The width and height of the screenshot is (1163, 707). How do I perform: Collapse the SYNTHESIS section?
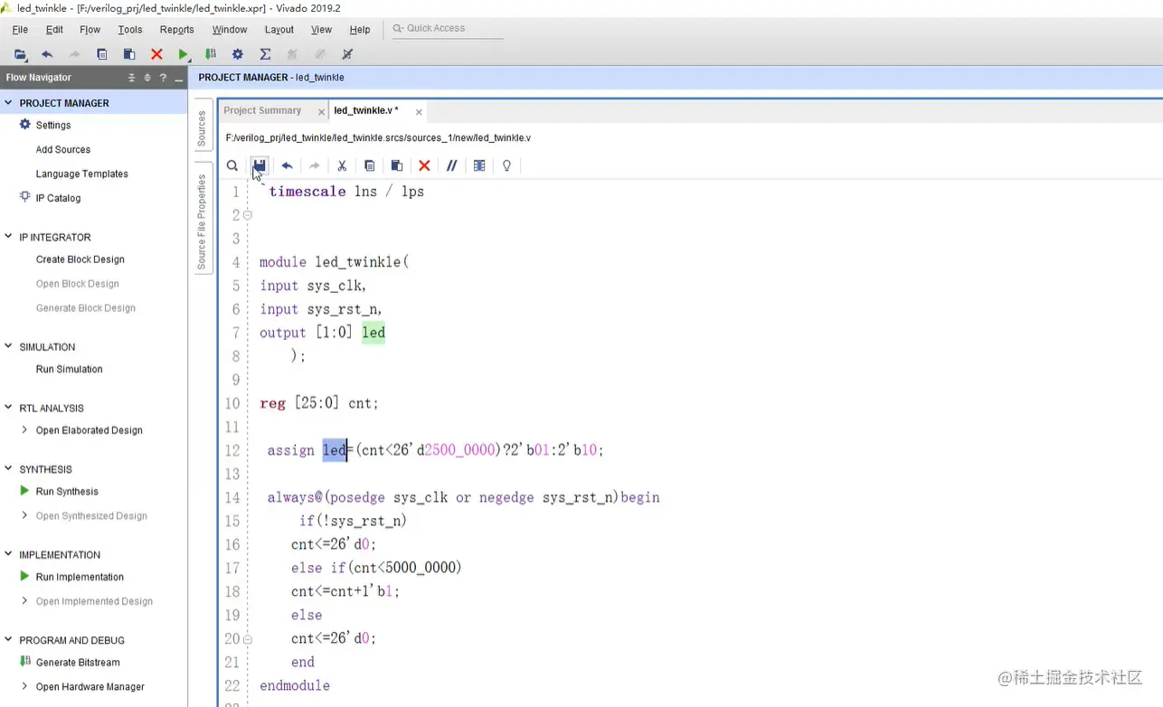[8, 468]
